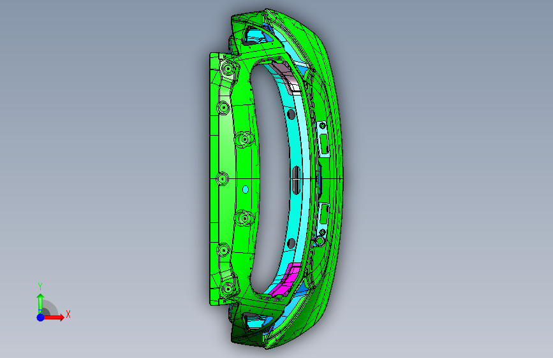Click the red X axis arrow of the triad

click(54, 317)
